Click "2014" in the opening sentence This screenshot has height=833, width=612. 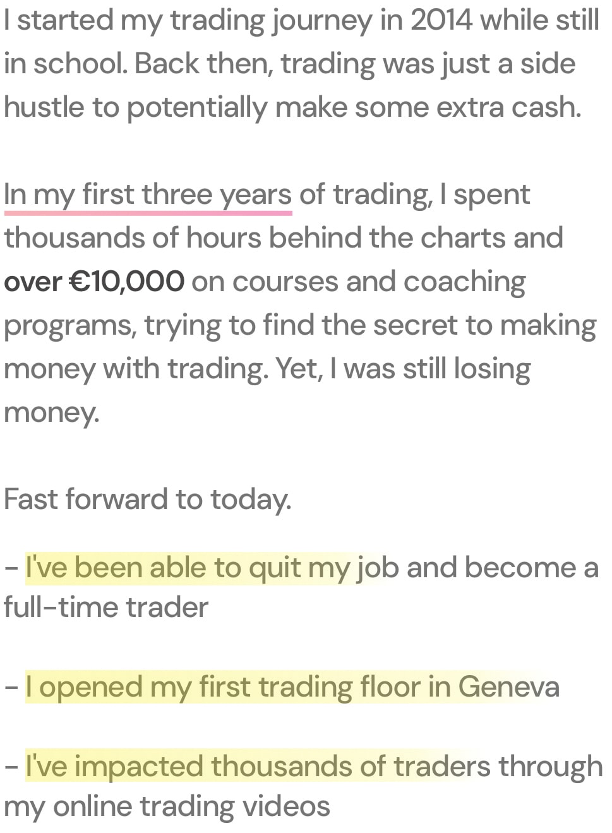tap(441, 20)
